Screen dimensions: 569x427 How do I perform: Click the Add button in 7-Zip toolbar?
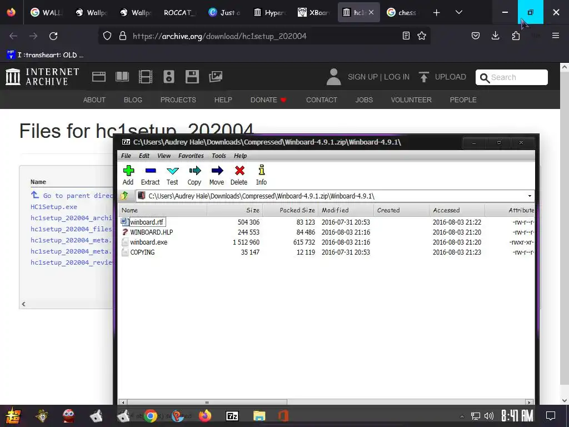(x=128, y=175)
